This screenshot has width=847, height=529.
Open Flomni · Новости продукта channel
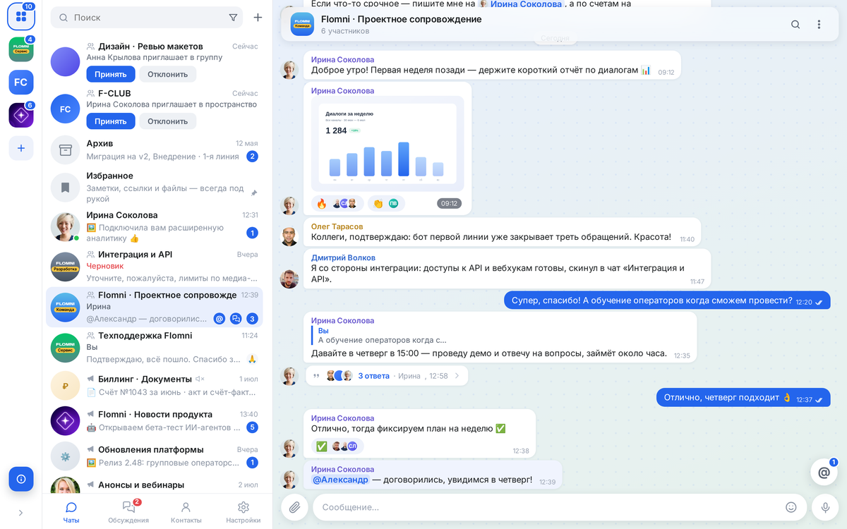click(x=155, y=421)
